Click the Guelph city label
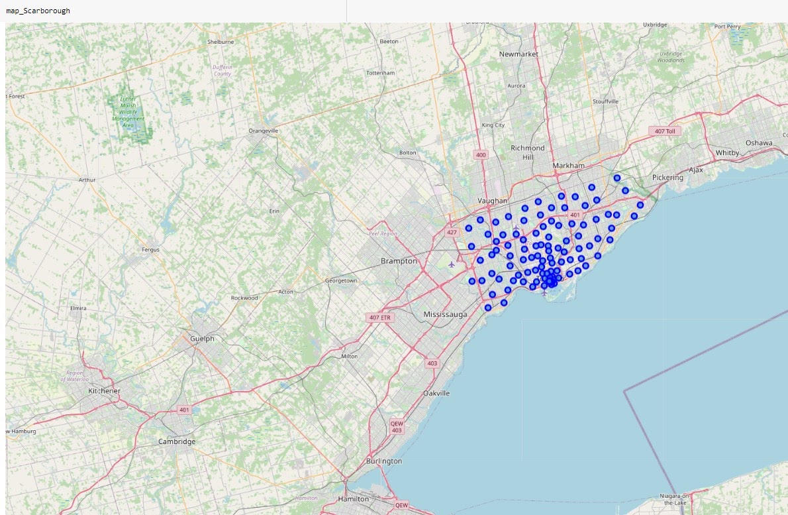 coord(202,339)
